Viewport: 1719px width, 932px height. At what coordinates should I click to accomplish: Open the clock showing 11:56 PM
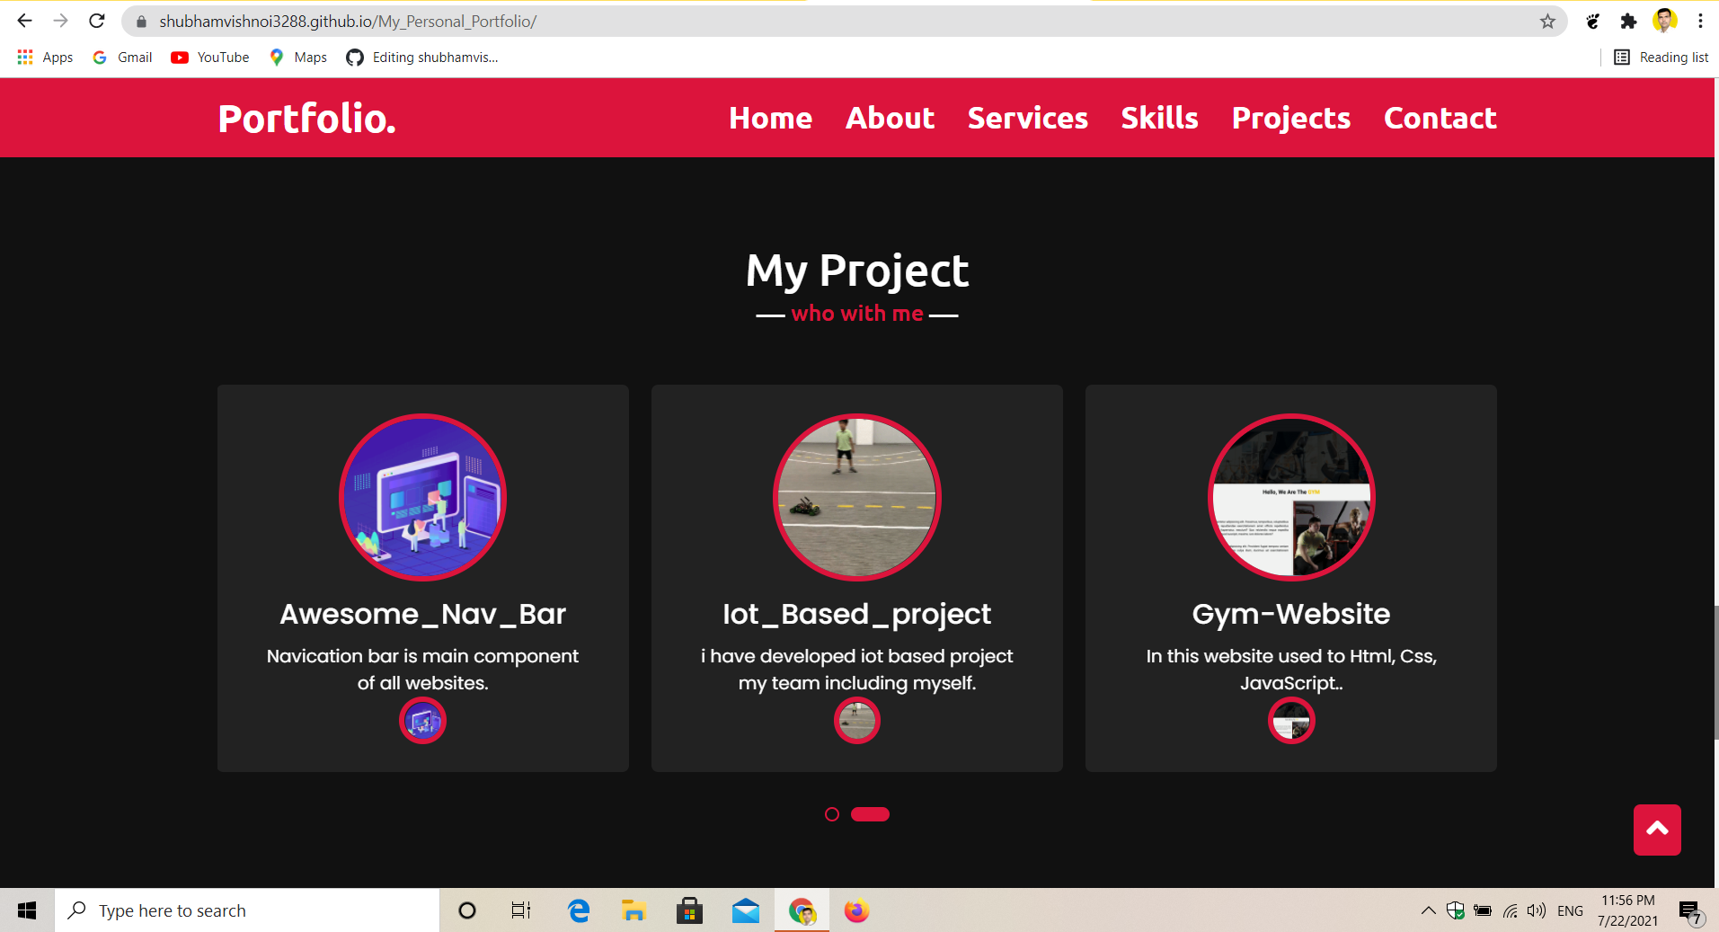(1627, 910)
